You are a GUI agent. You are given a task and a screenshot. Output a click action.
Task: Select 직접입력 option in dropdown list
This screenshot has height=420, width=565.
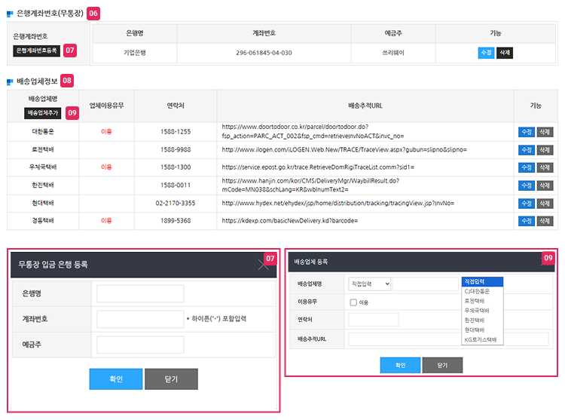click(x=482, y=281)
